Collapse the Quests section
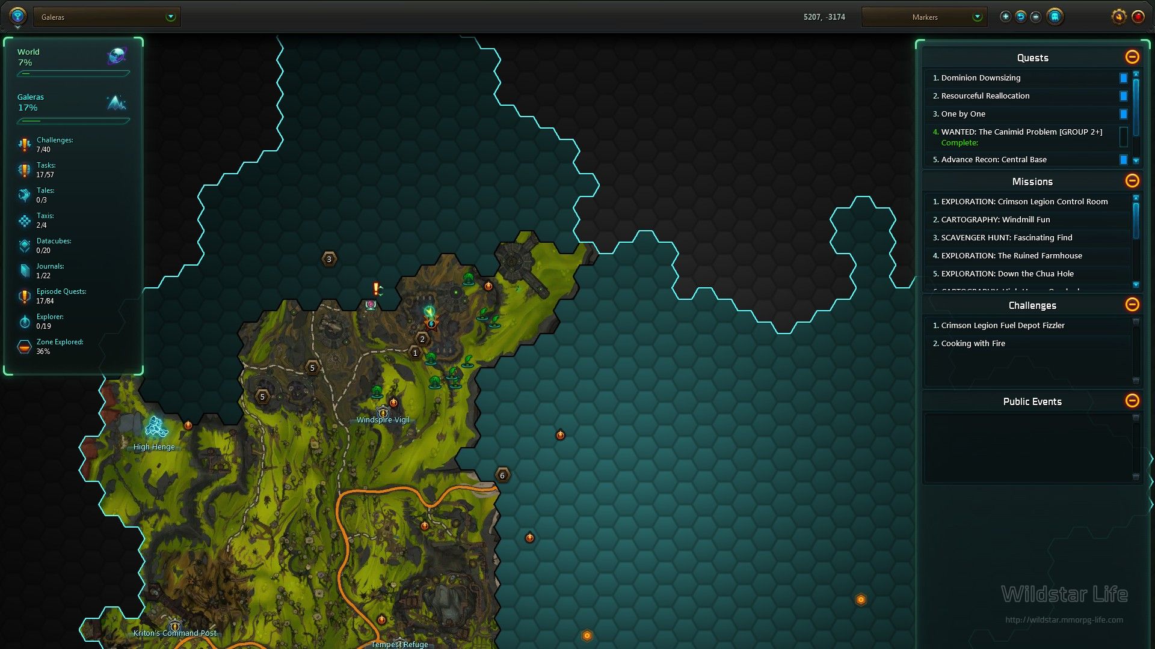 1132,57
